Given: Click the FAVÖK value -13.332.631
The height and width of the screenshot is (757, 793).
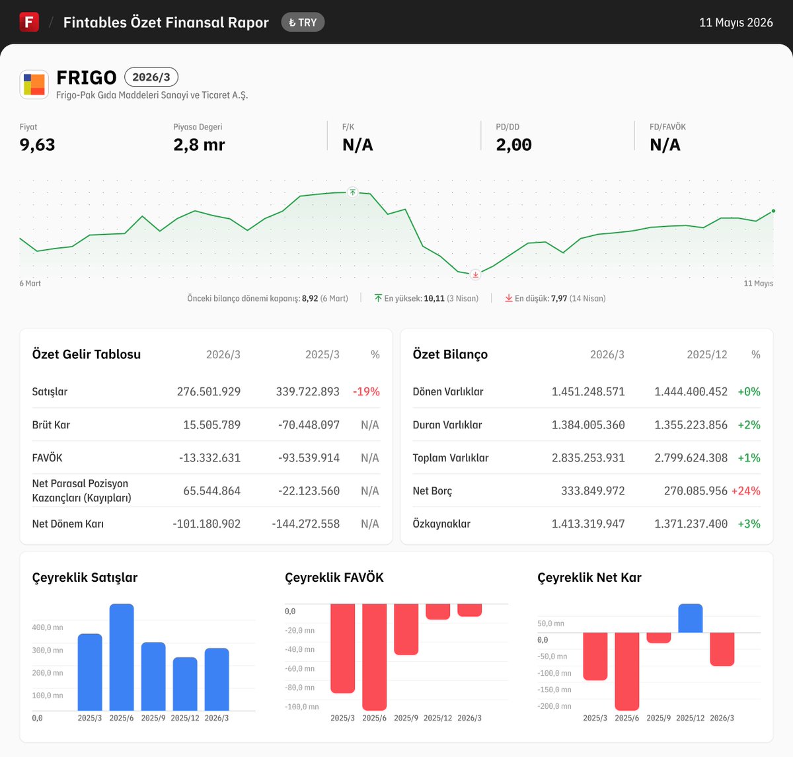Looking at the screenshot, I should [x=209, y=458].
